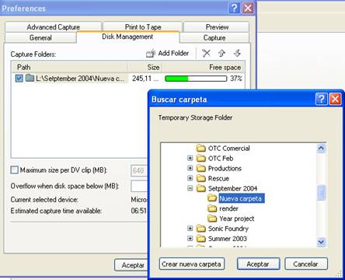The image size is (345, 280).
Task: Close the Preferences window
Action: point(248,8)
